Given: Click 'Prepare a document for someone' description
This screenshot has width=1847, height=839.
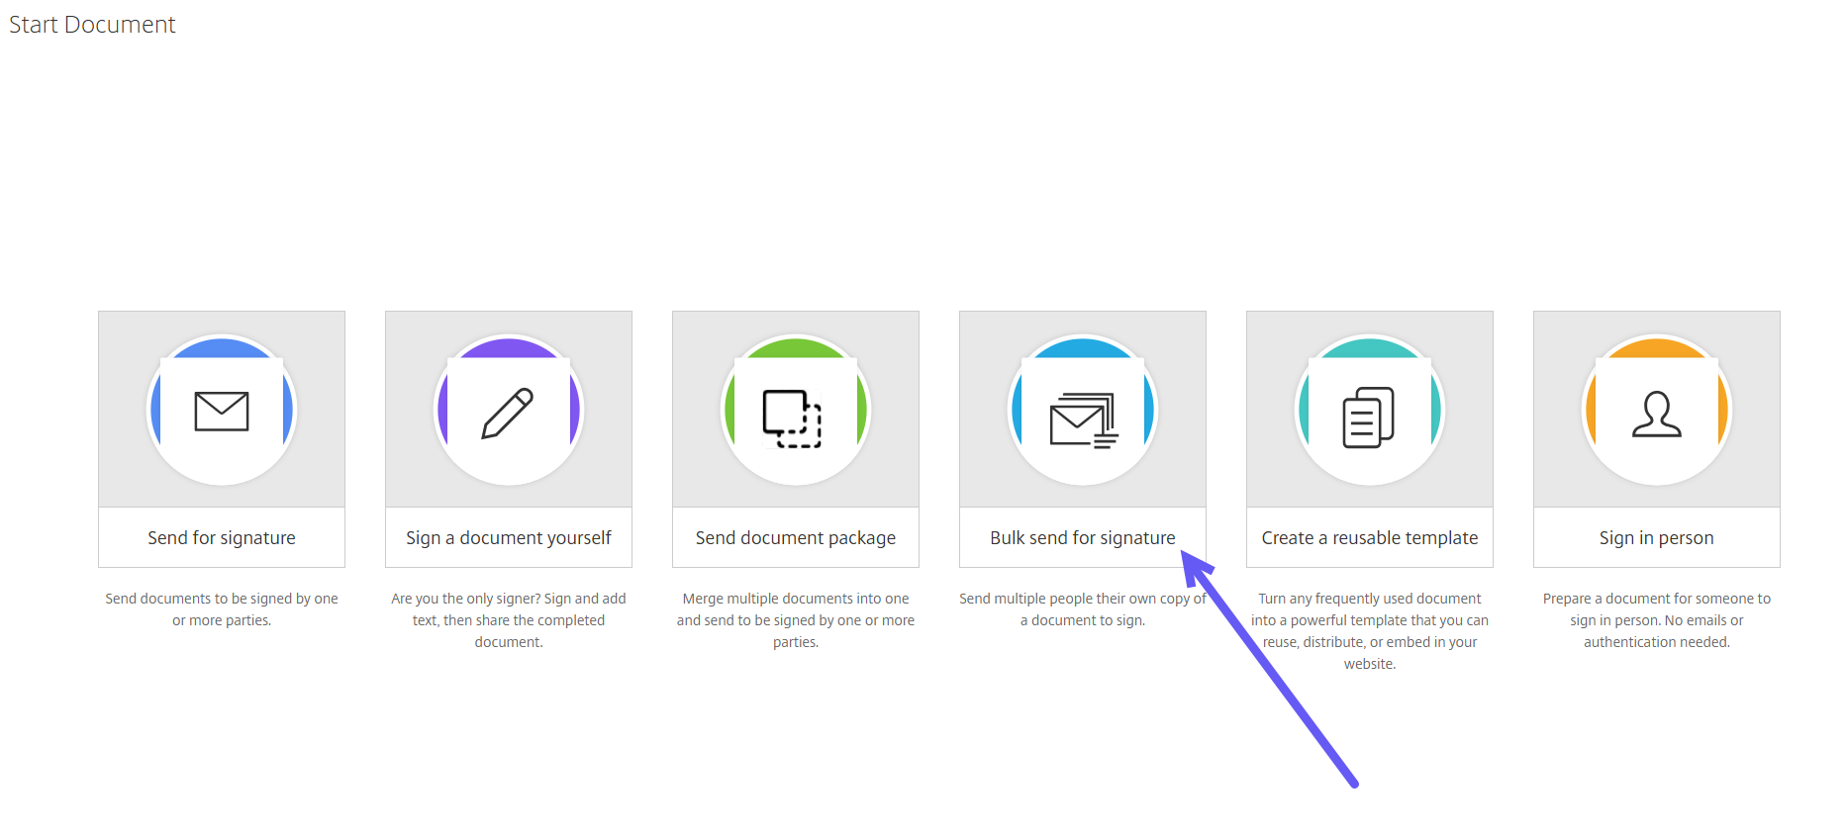Looking at the screenshot, I should point(1656,620).
